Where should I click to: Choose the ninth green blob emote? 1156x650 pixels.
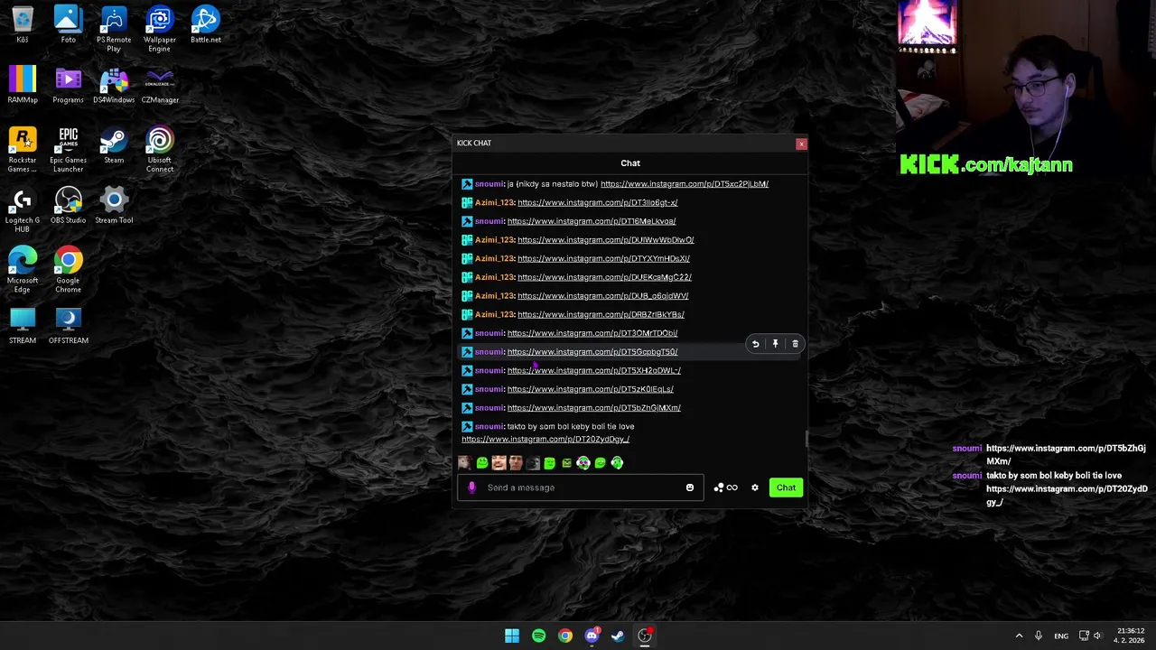coord(600,463)
